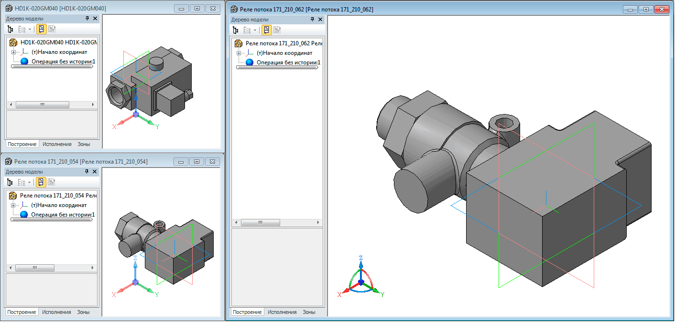This screenshot has width=675, height=322.
Task: Toggle pin of Дерево модели panel in 171_210_054
Action: [x=87, y=171]
